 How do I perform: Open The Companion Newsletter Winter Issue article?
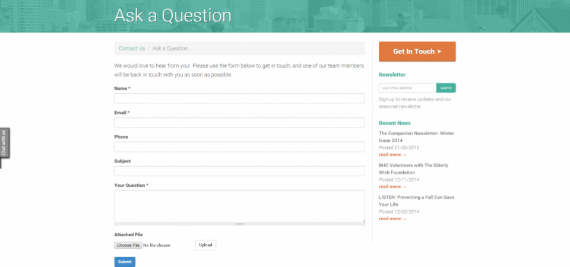coord(416,137)
